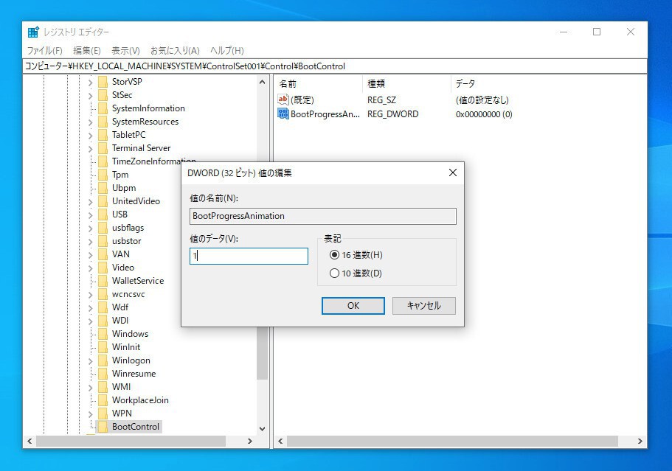Expand the Video tree node
Screen dimensions: 672x471
click(x=90, y=268)
